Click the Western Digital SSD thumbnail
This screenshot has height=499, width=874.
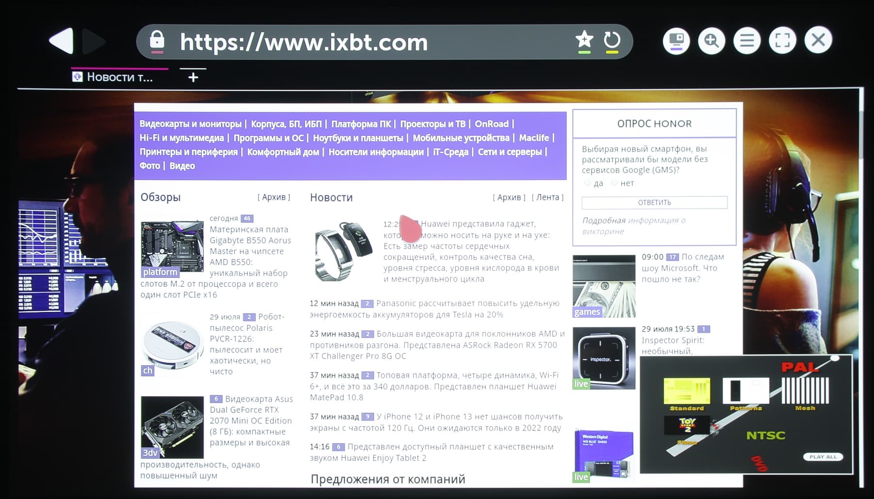point(604,455)
